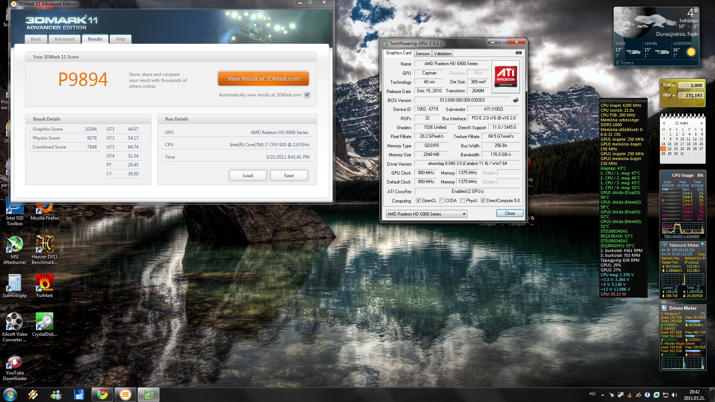Open Heaven DX11 Benchmark desktop icon
This screenshot has width=715, height=402.
click(45, 250)
